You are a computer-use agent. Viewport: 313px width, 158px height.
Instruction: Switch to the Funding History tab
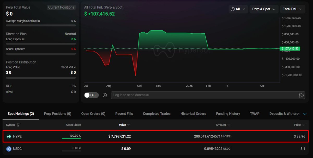click(228, 114)
